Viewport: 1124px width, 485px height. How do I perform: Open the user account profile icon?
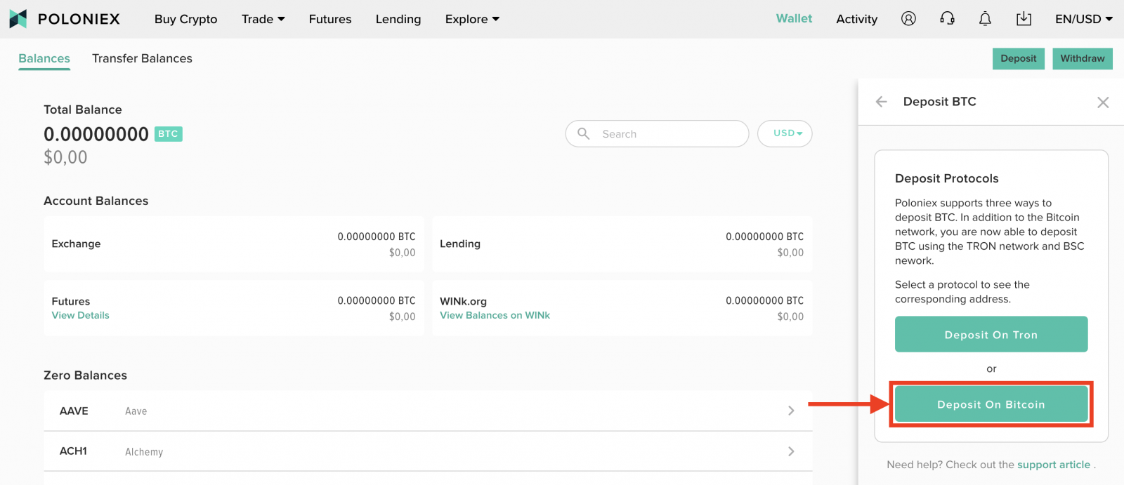(x=908, y=19)
